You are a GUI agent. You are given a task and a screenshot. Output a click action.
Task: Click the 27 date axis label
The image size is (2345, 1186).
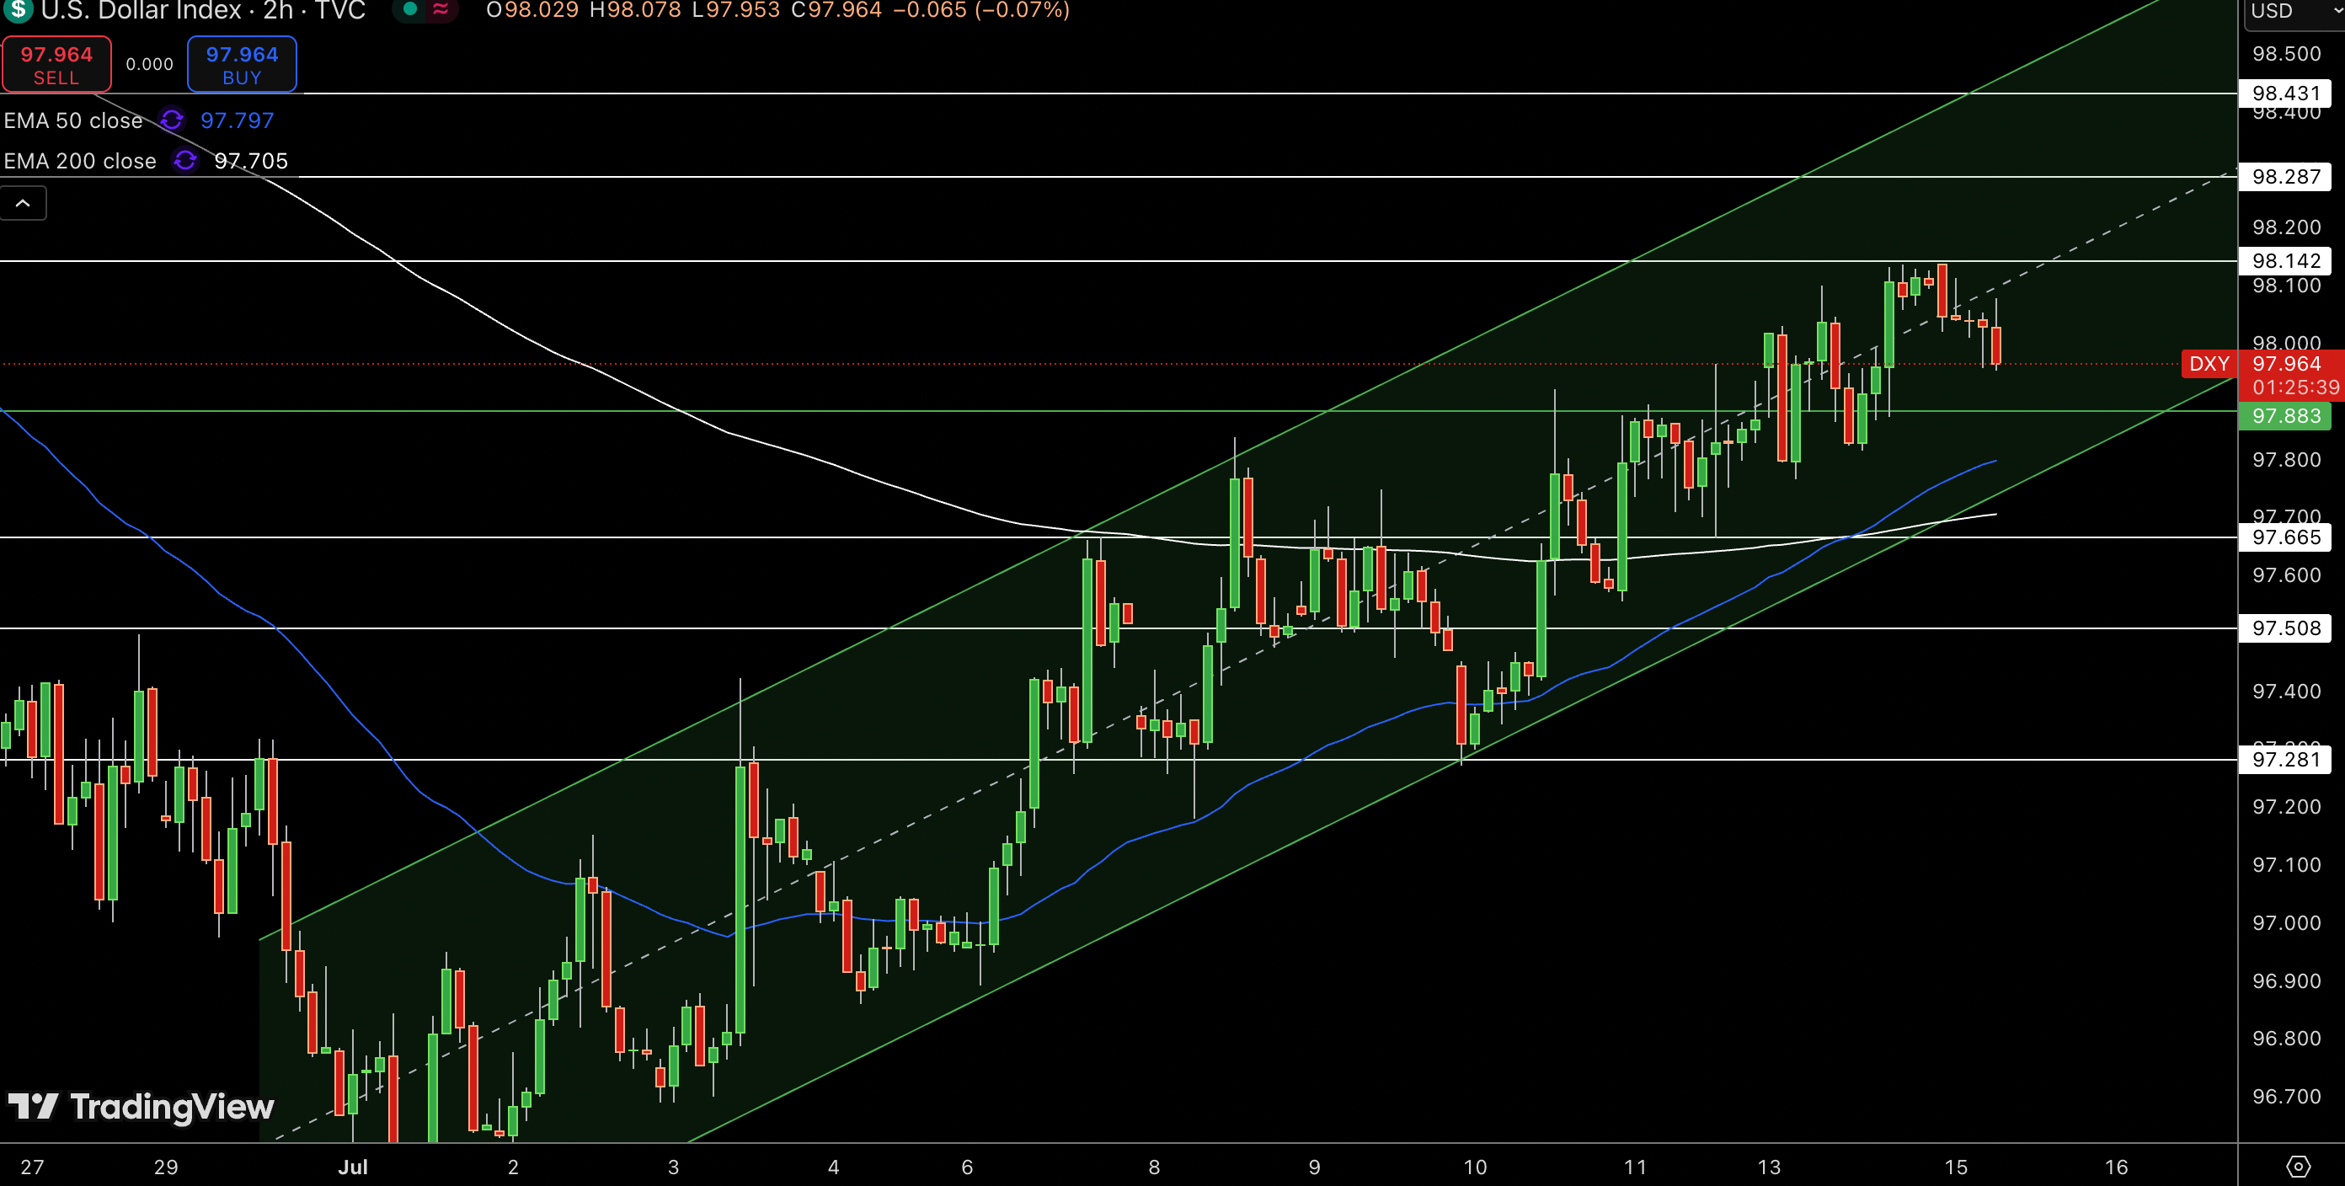coord(32,1167)
